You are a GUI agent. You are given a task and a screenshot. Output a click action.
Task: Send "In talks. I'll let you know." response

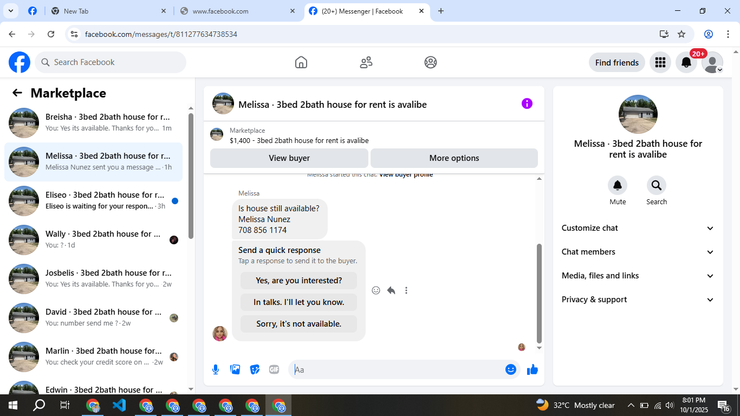[299, 302]
